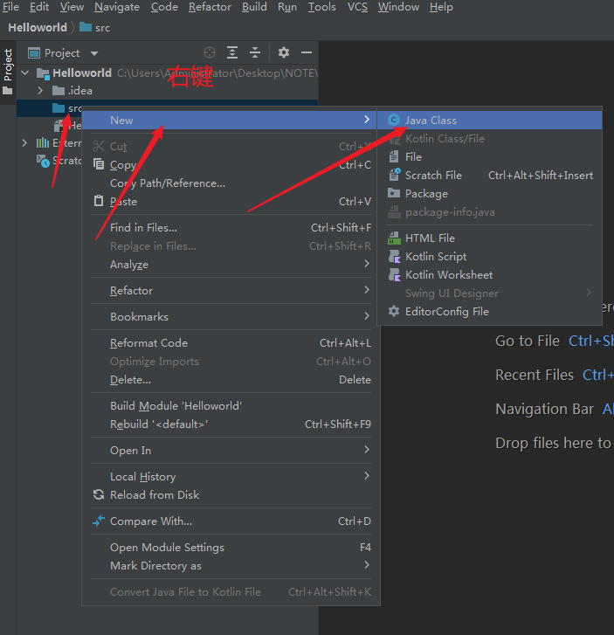Click the Project view window icon
The image size is (614, 635).
pyautogui.click(x=33, y=53)
